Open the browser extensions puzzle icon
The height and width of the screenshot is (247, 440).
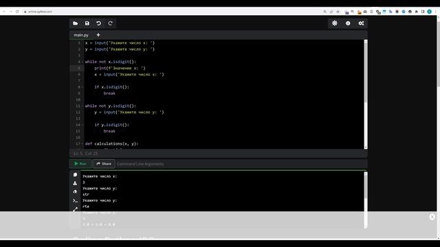417,12
